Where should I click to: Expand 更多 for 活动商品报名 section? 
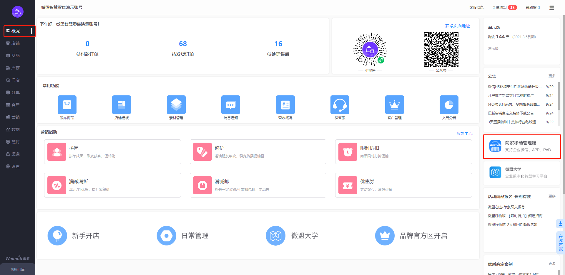552,196
